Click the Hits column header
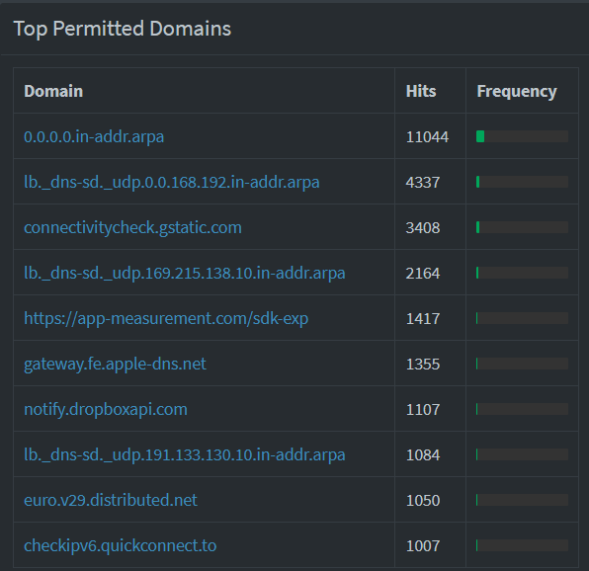This screenshot has height=571, width=589. tap(421, 91)
